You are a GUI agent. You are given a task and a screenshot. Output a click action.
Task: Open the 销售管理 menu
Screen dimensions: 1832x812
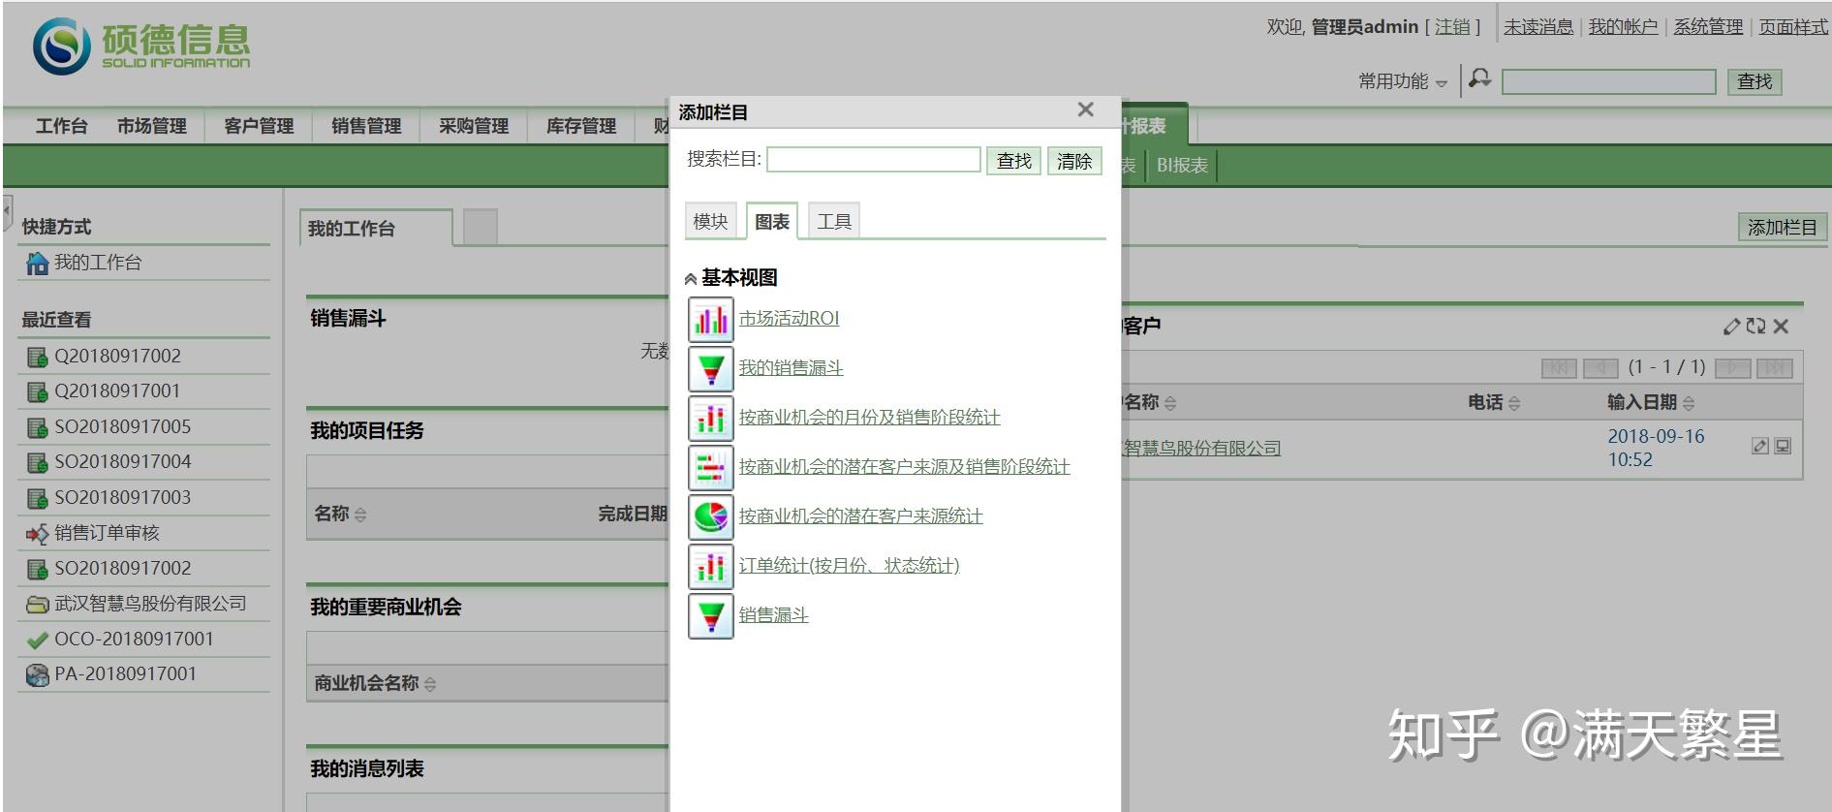(x=366, y=126)
